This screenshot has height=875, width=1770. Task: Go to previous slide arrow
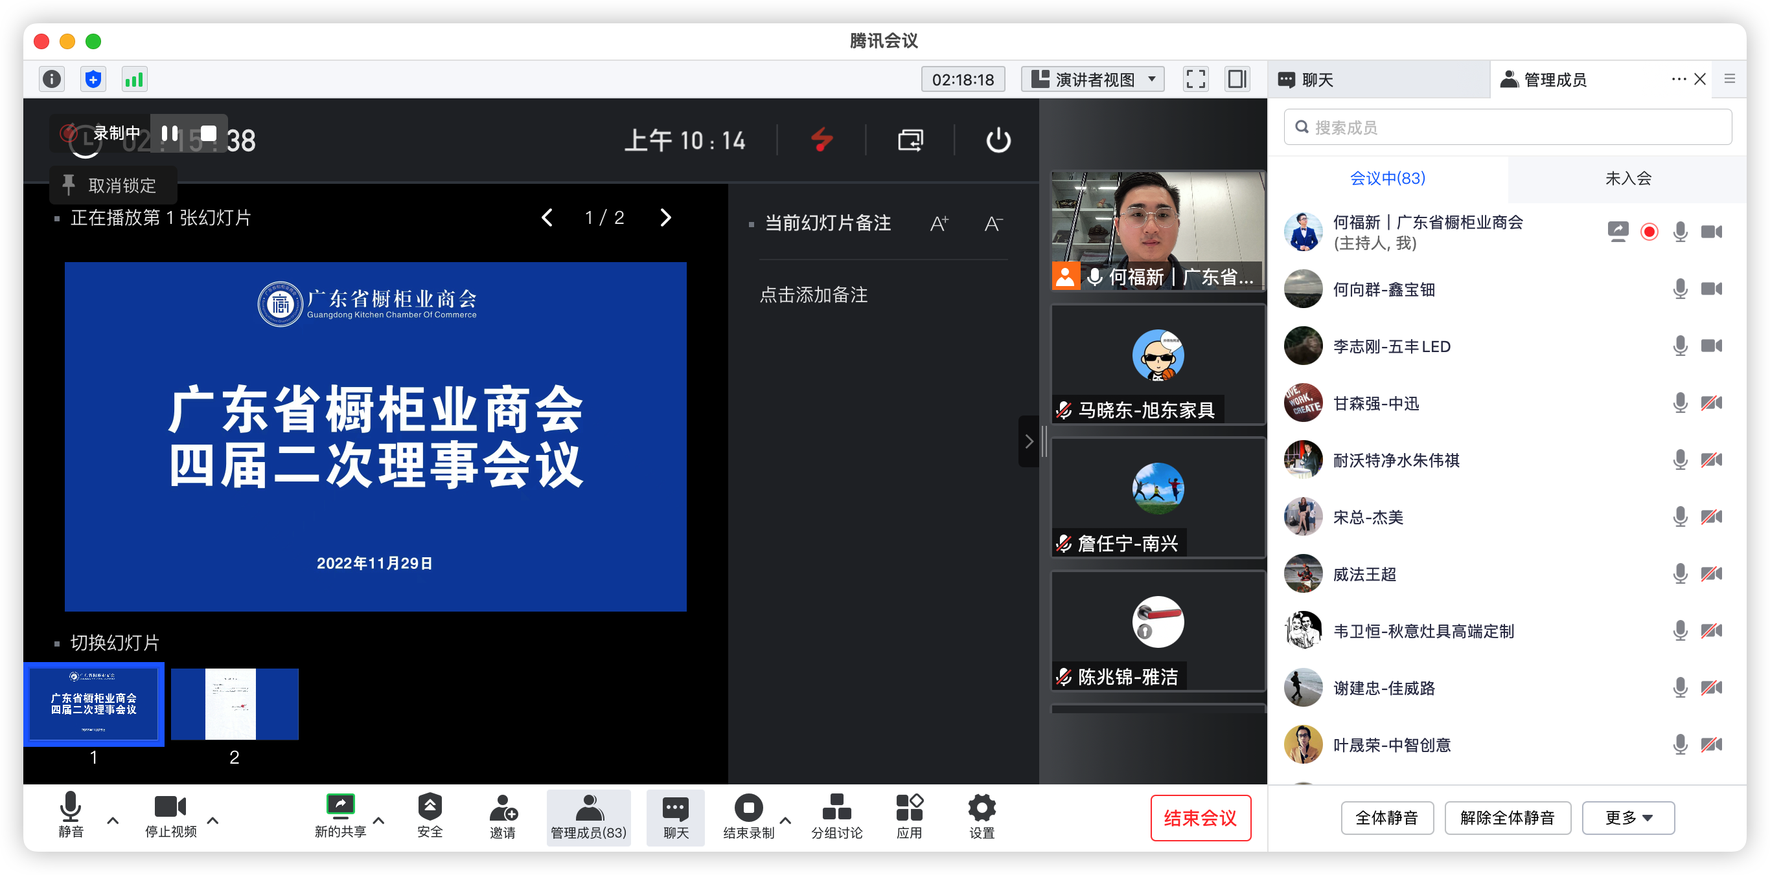[x=547, y=217]
